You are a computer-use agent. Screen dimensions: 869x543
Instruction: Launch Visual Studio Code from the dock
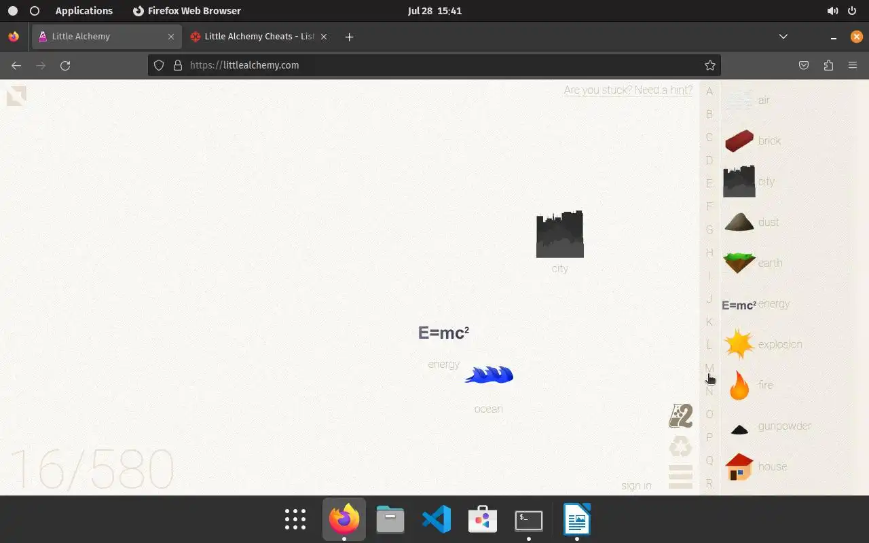pyautogui.click(x=437, y=520)
